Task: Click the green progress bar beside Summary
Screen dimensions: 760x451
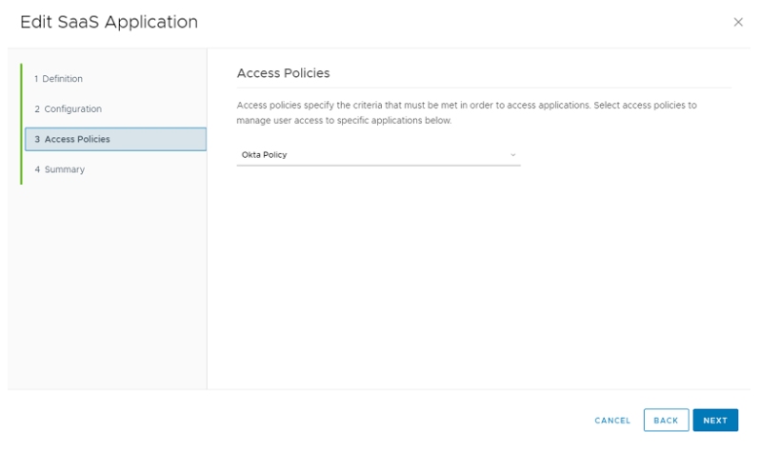Action: [21, 169]
